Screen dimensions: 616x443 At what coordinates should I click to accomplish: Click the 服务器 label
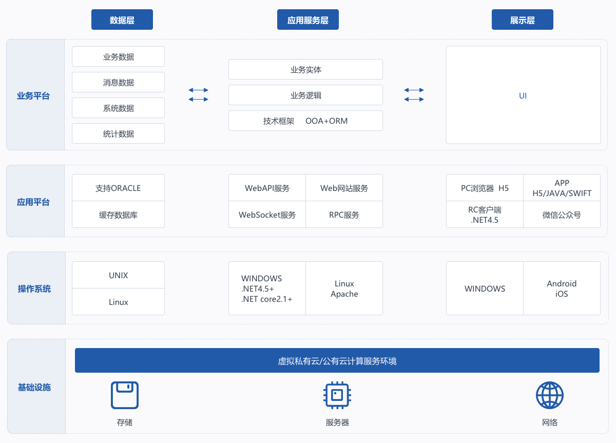(337, 422)
